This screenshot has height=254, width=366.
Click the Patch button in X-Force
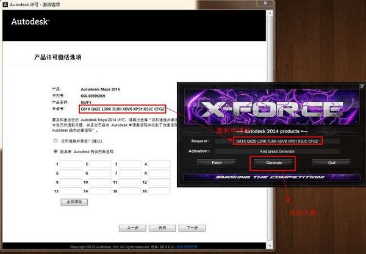tap(217, 163)
